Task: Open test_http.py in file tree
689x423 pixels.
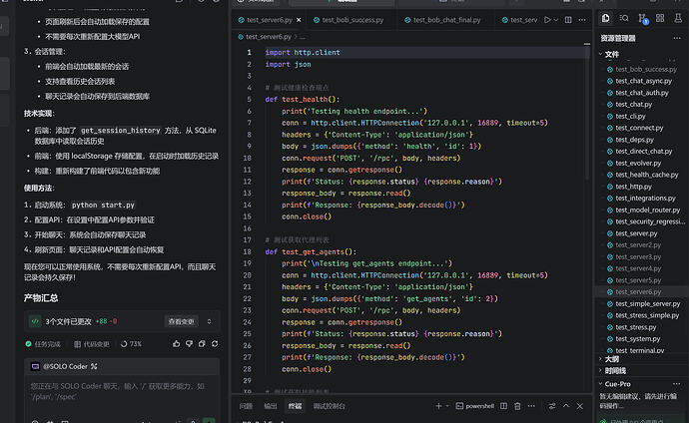Action: [x=633, y=187]
